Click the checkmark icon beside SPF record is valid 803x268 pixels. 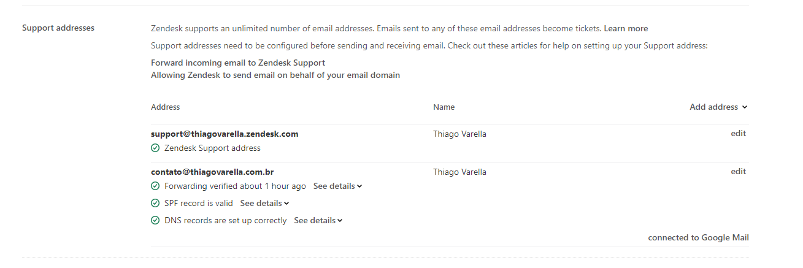pos(155,204)
